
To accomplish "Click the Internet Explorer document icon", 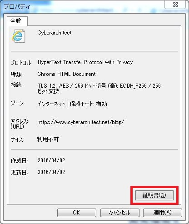I will click(x=18, y=36).
